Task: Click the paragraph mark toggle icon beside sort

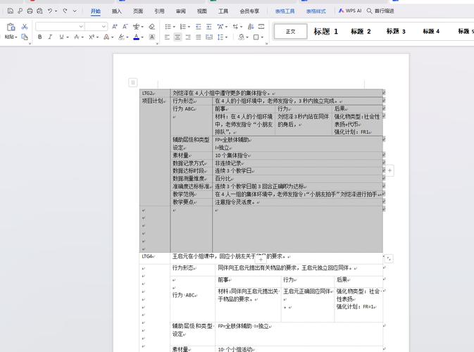Action: coord(261,27)
